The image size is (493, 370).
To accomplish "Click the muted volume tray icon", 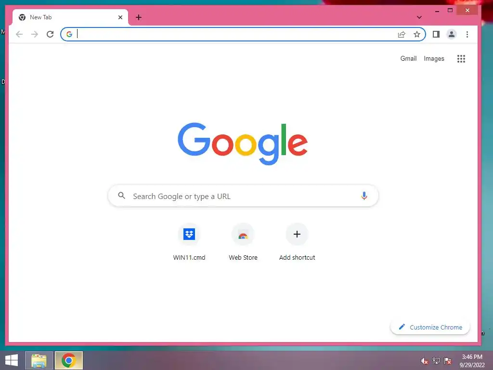I will tap(425, 361).
